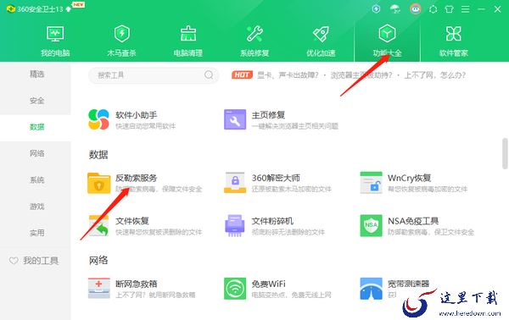Open 功能大全 cube icon
Image resolution: width=509 pixels, height=320 pixels.
[387, 33]
